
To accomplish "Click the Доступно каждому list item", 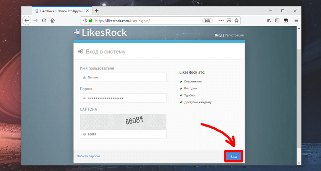I will coord(198,102).
